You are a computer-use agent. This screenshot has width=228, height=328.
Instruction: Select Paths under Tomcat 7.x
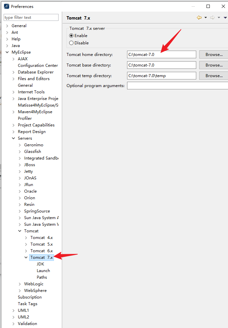tap(42, 277)
